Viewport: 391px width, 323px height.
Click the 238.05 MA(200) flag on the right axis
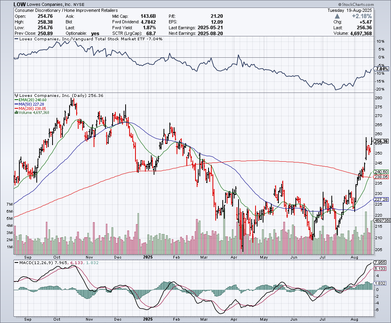382,177
